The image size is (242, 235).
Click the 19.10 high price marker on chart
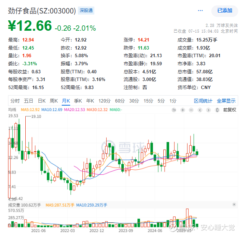point(36,116)
